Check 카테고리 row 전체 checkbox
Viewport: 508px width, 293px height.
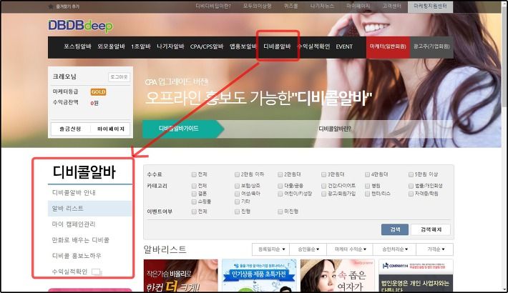click(x=194, y=186)
